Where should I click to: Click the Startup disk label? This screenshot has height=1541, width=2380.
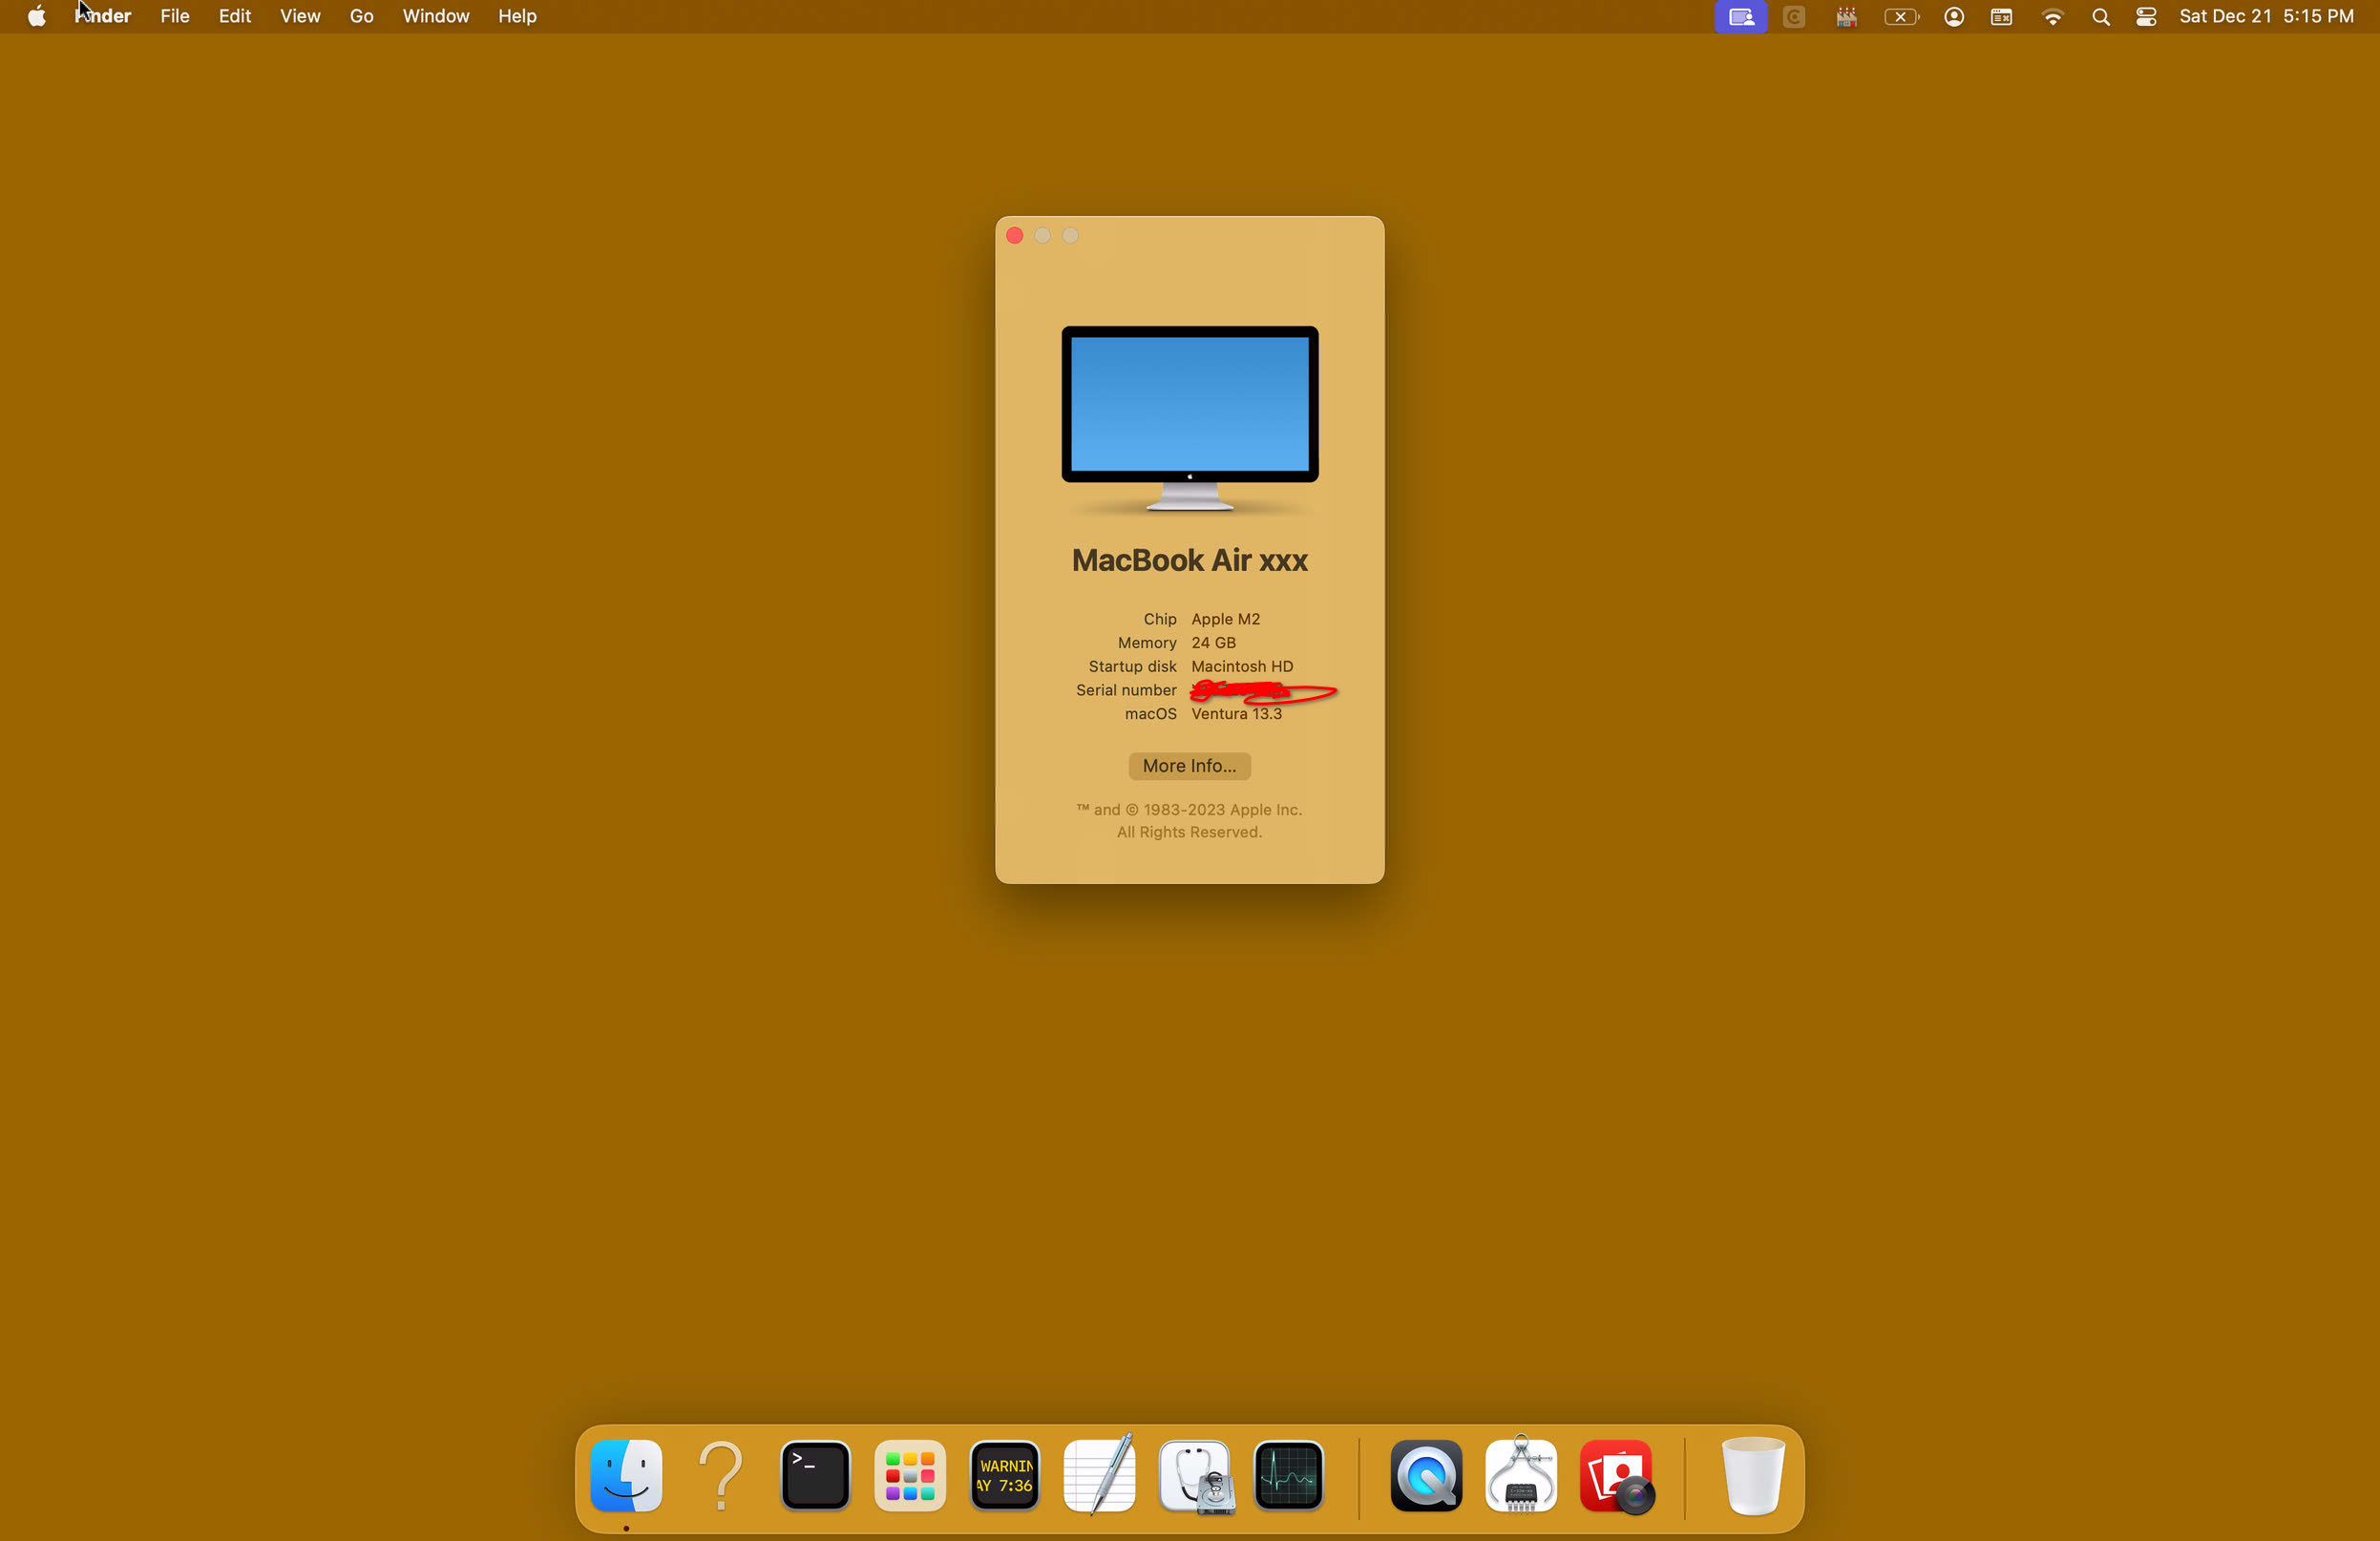1133,667
